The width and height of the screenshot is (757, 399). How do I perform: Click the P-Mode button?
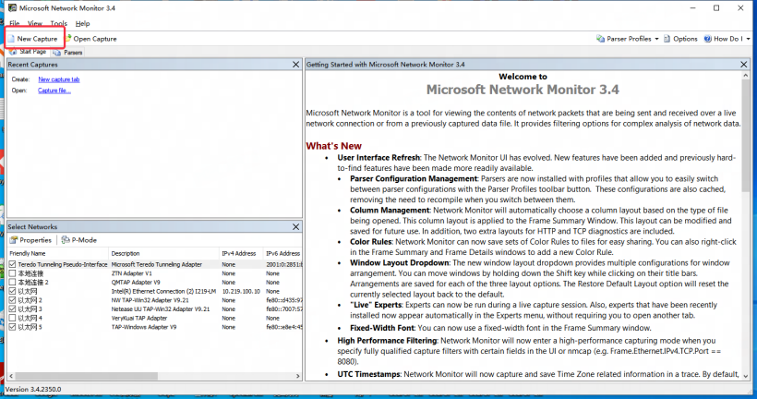click(79, 240)
